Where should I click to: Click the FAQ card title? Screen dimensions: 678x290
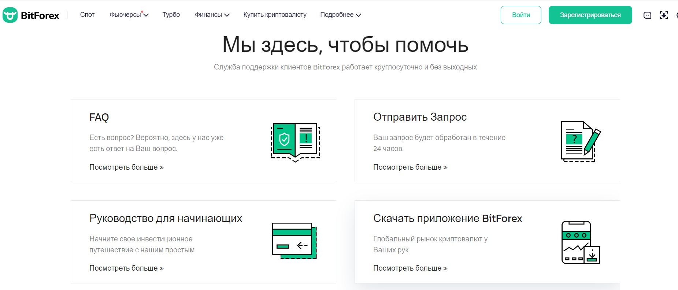99,117
